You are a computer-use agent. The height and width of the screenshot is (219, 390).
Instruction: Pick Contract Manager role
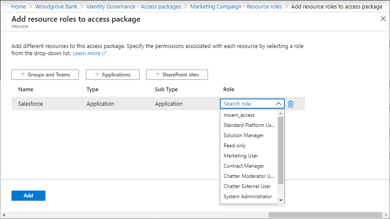pyautogui.click(x=249, y=166)
